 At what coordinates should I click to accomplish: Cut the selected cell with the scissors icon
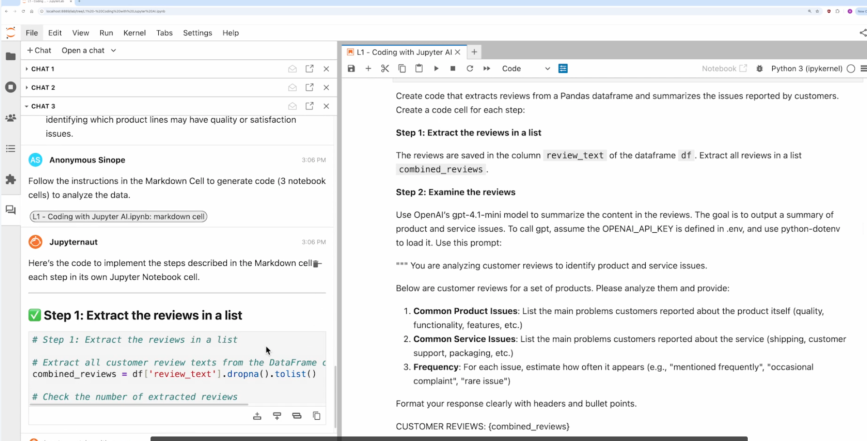(385, 68)
